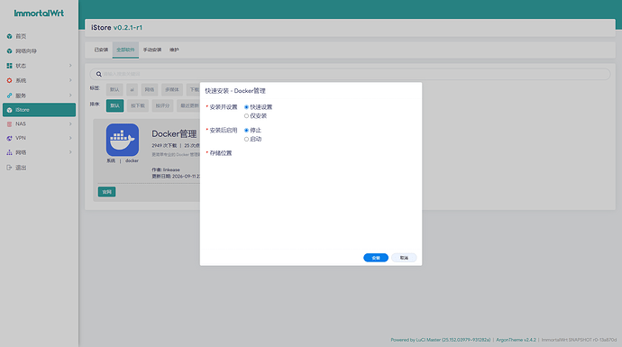The image size is (622, 347).
Task: Click the 快速安装 - Docker管理 dialog title
Action: point(235,91)
